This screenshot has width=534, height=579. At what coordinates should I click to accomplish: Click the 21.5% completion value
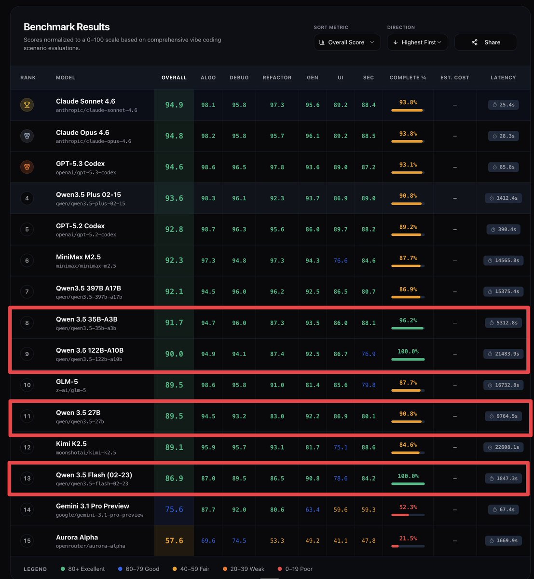click(408, 538)
